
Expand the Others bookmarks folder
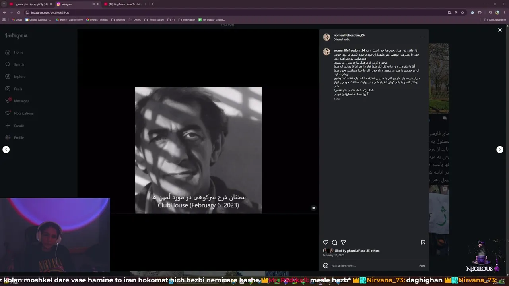click(x=135, y=19)
